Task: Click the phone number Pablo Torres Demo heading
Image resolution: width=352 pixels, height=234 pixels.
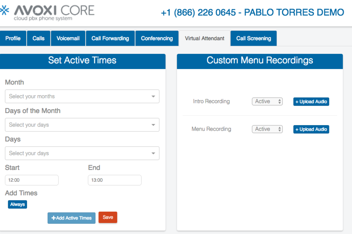Action: [x=253, y=12]
